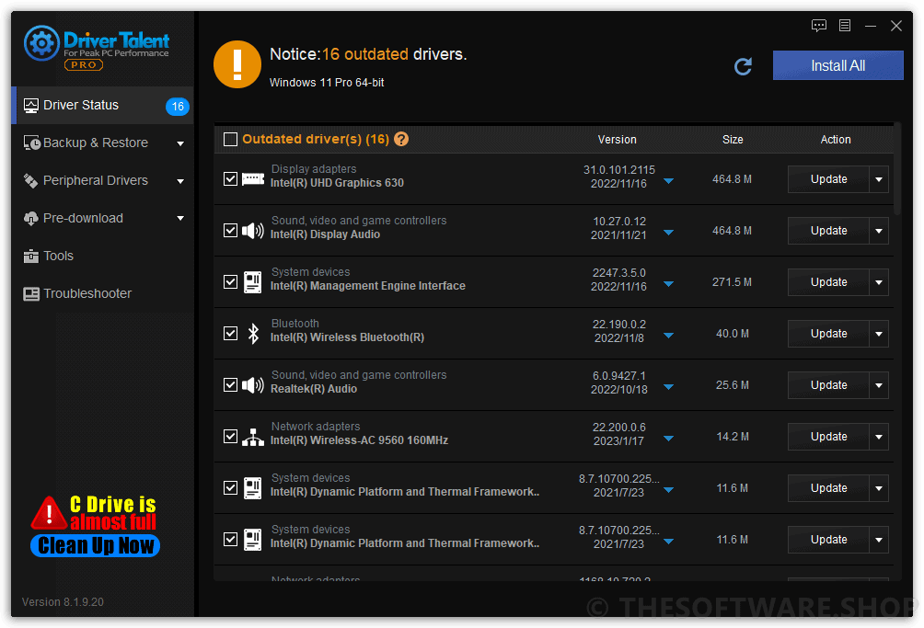
Task: Open Backup & Restore section
Action: [102, 143]
